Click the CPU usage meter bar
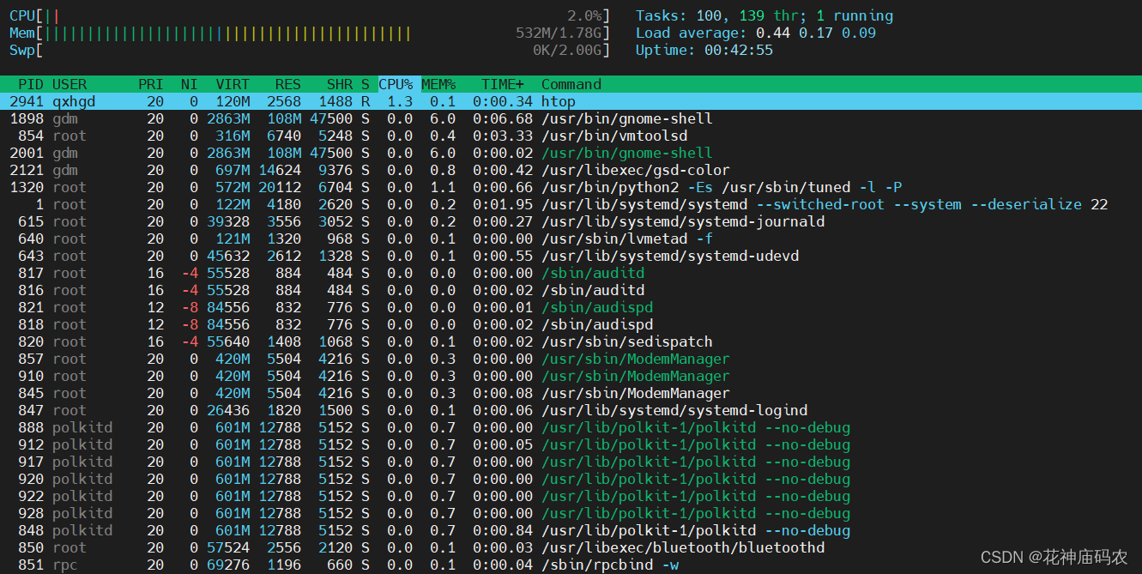Screen dimensions: 1142x574 tap(310, 15)
